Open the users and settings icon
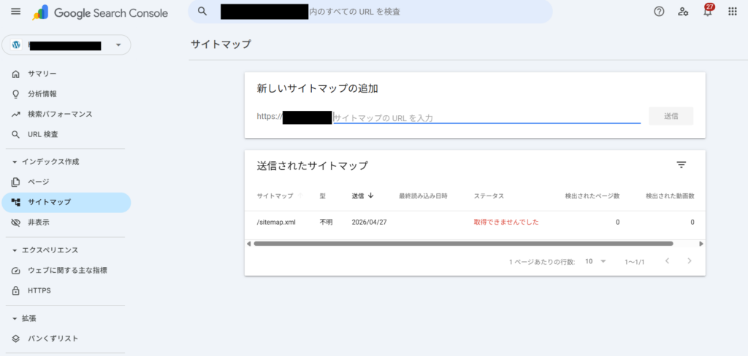The image size is (748, 356). click(x=683, y=12)
